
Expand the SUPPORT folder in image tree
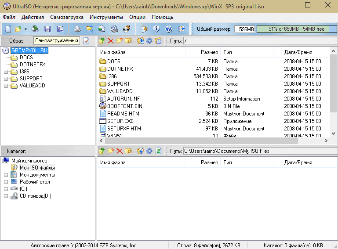pos(6,79)
